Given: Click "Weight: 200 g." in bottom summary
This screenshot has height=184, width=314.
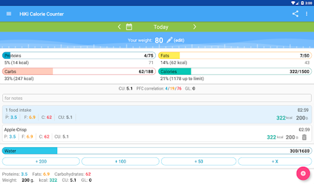Looking at the screenshot, I should tap(18, 180).
